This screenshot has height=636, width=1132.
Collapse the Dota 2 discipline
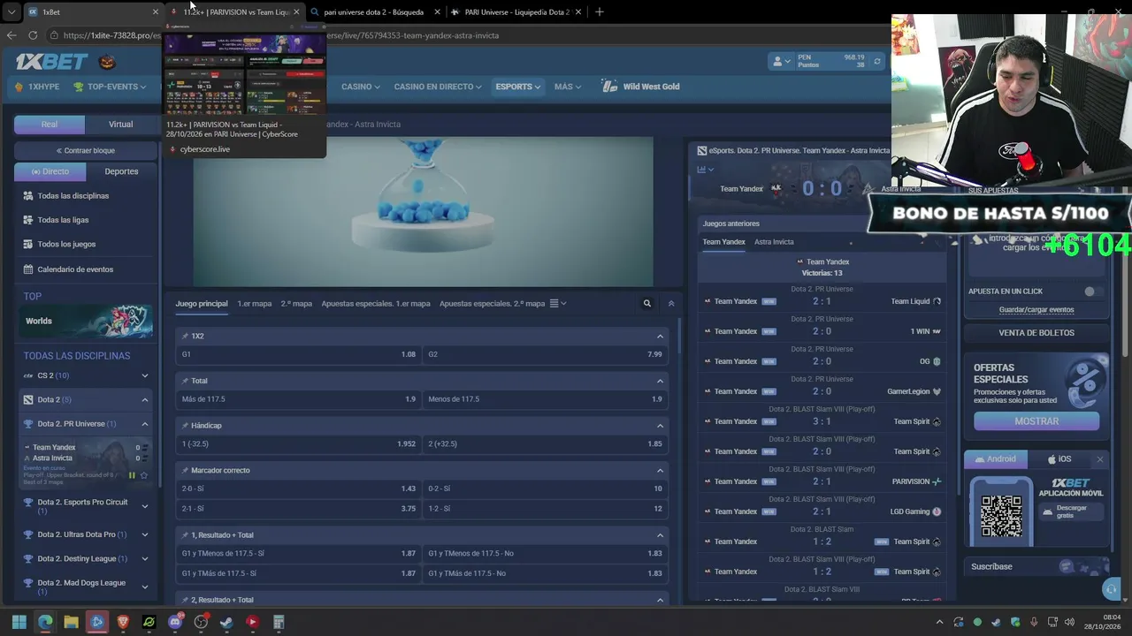[145, 400]
